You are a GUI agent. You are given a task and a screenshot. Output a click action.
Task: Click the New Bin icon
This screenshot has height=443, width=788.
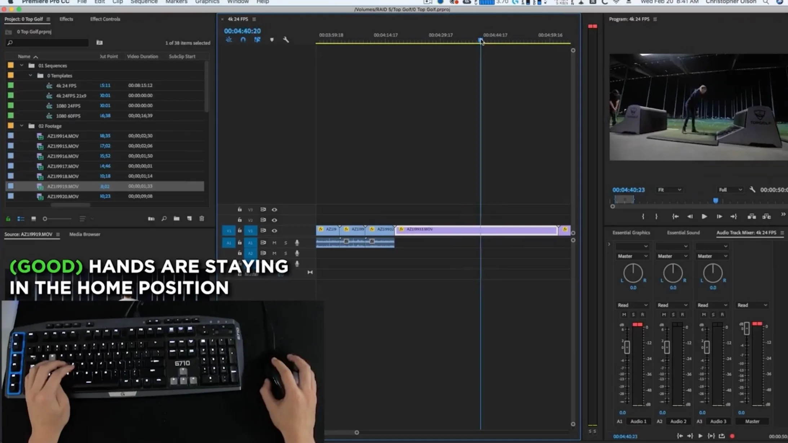[177, 219]
